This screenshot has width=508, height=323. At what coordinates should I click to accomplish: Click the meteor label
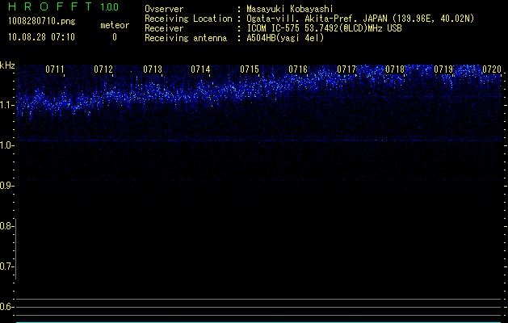pos(115,25)
